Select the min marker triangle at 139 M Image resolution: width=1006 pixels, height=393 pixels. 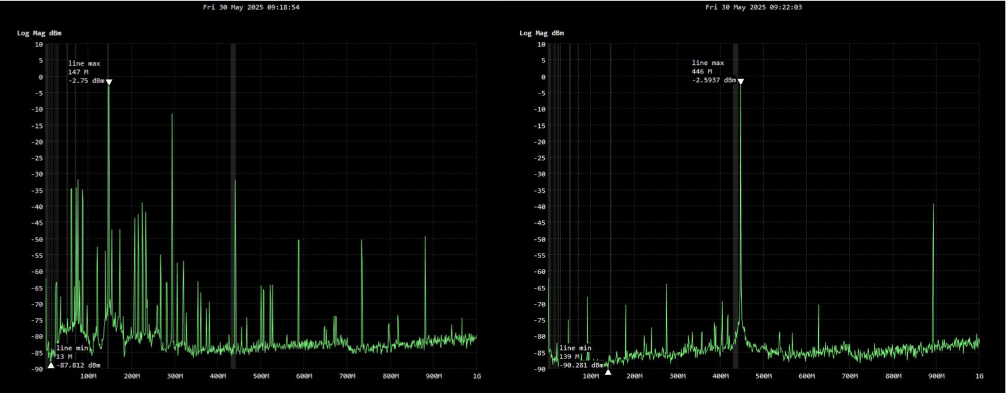[x=608, y=372]
